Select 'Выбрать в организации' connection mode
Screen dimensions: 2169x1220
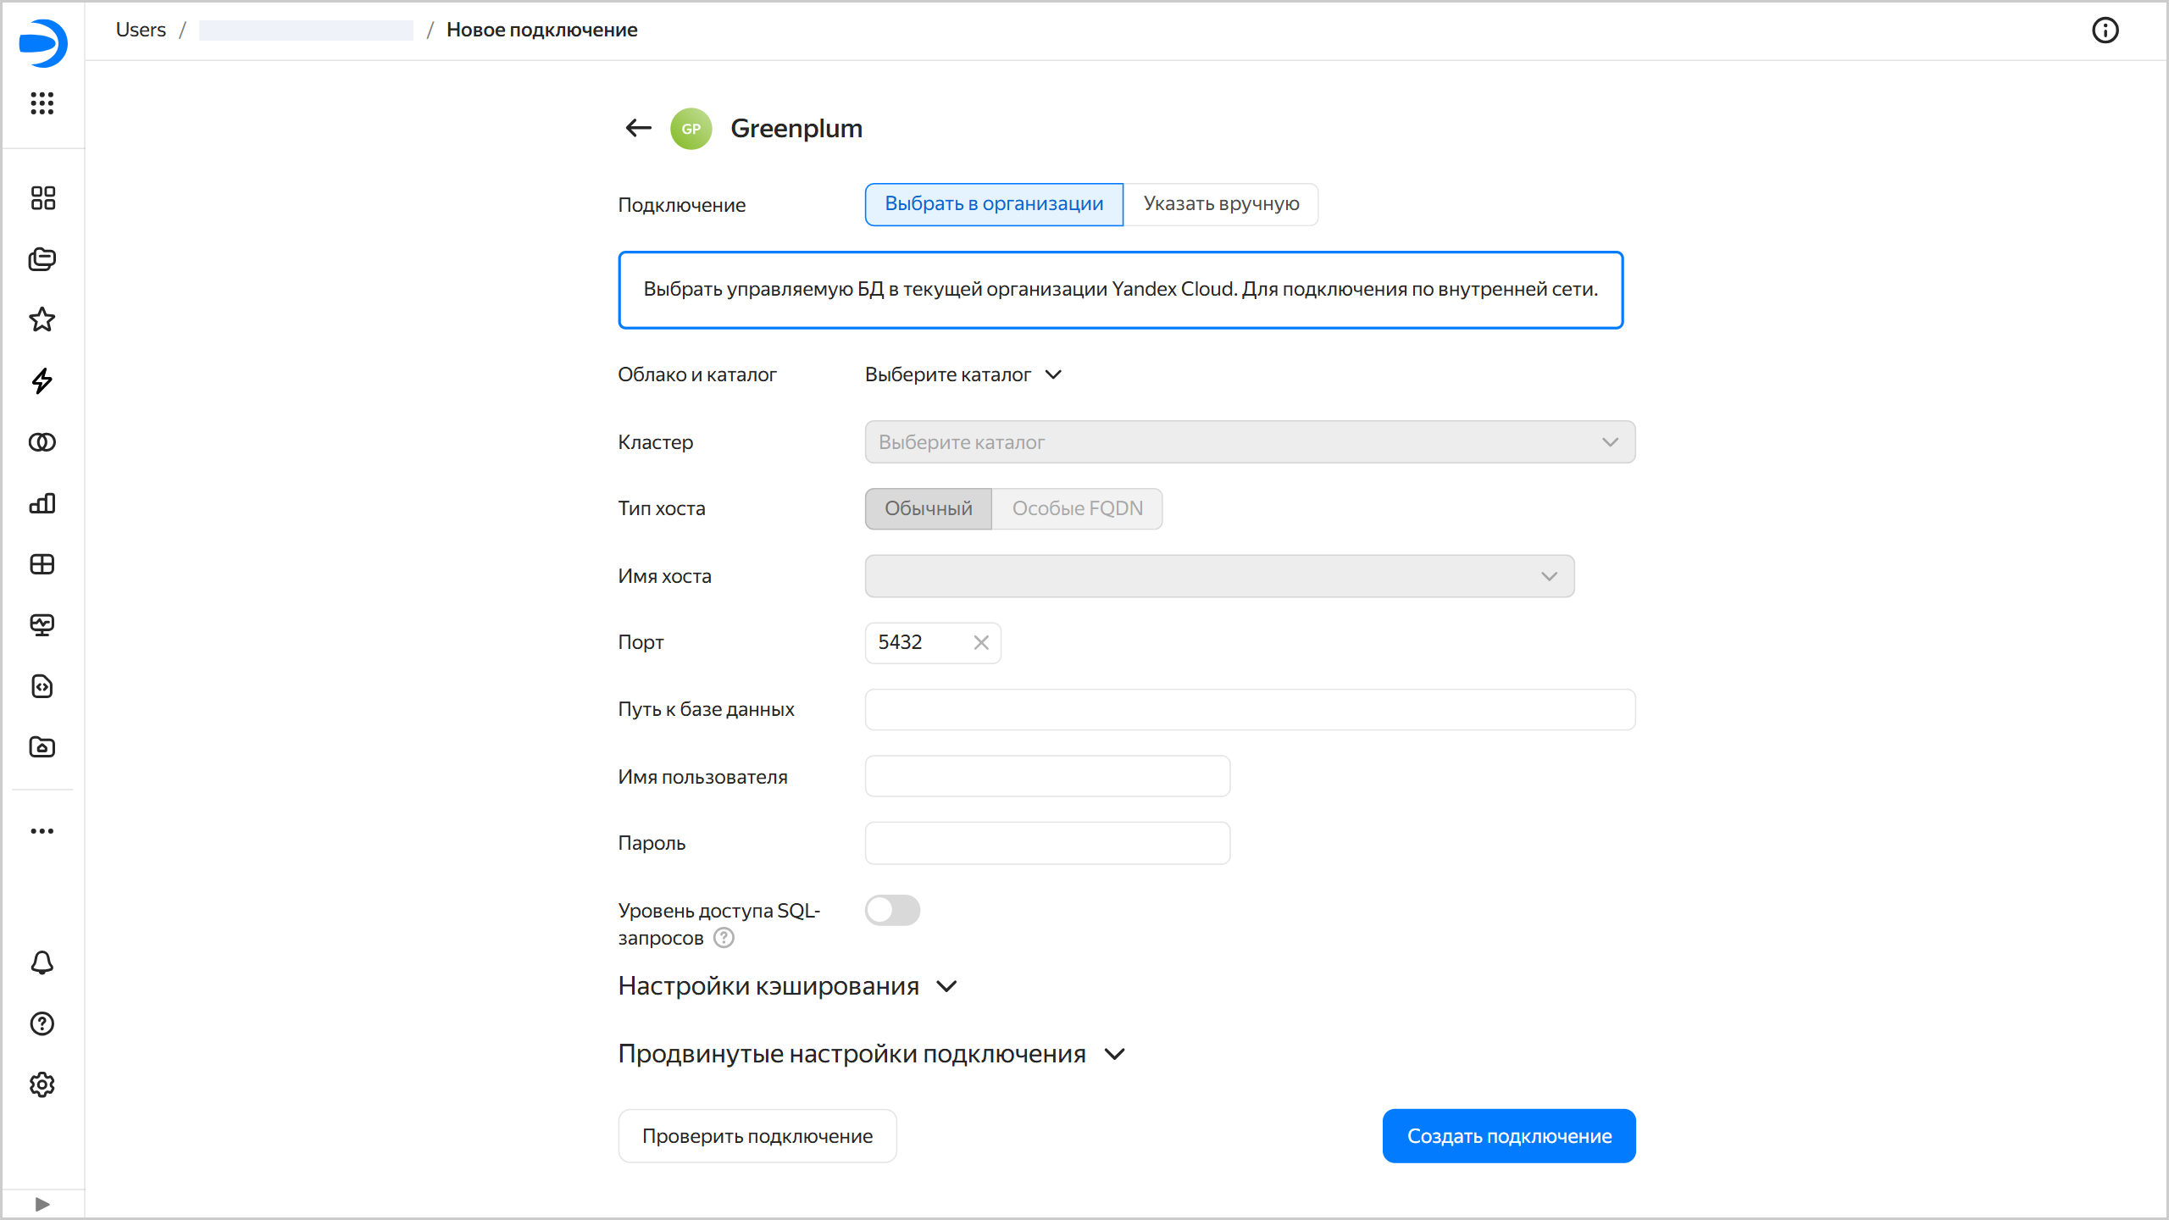pyautogui.click(x=994, y=204)
